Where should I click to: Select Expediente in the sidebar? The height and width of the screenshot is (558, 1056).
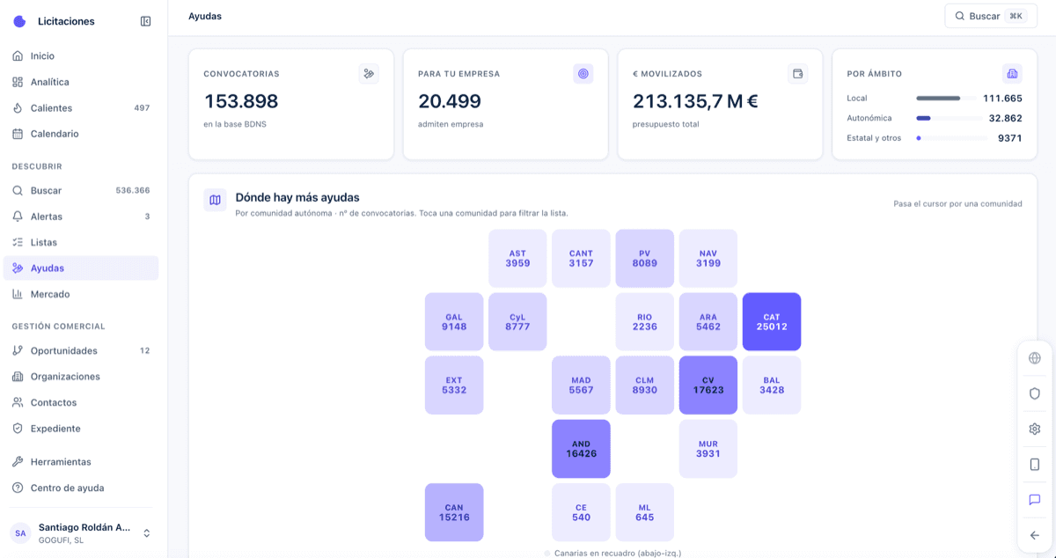(x=81, y=429)
